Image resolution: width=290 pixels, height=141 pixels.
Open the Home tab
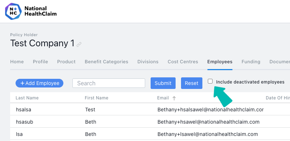[x=17, y=62]
